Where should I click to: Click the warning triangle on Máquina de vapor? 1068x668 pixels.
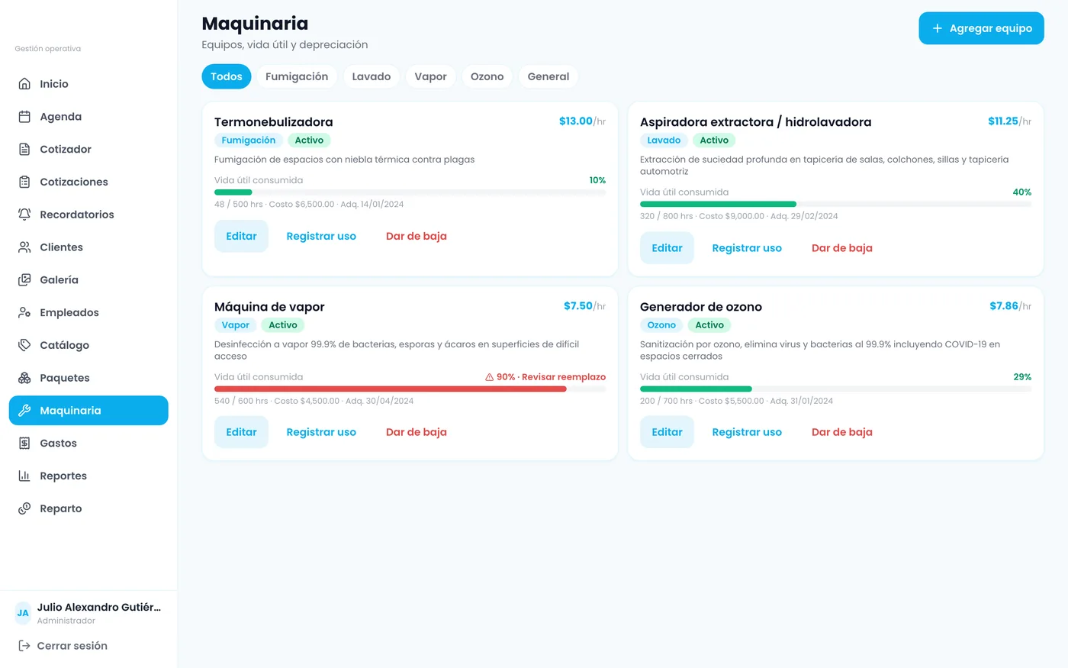[x=490, y=377]
